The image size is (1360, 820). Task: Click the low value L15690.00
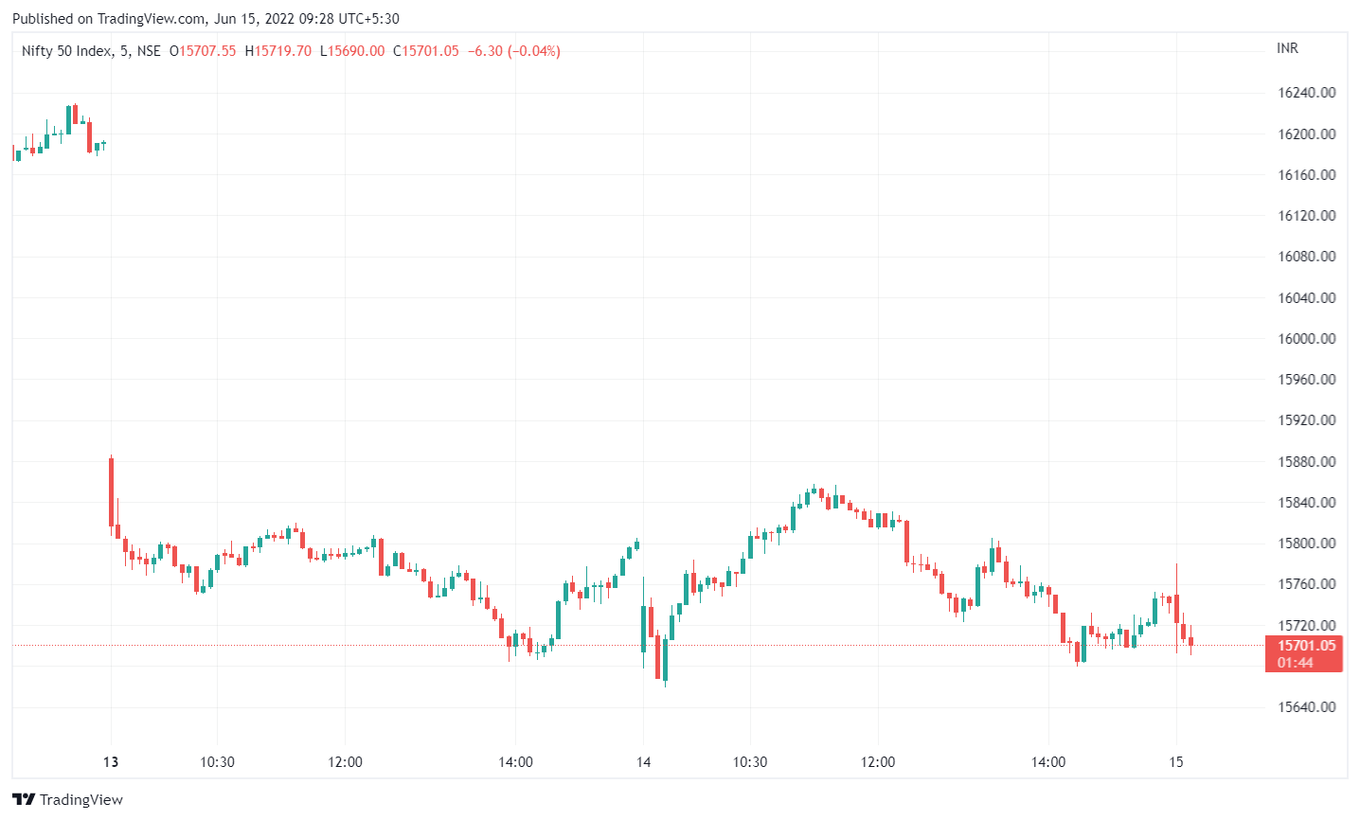(x=352, y=51)
